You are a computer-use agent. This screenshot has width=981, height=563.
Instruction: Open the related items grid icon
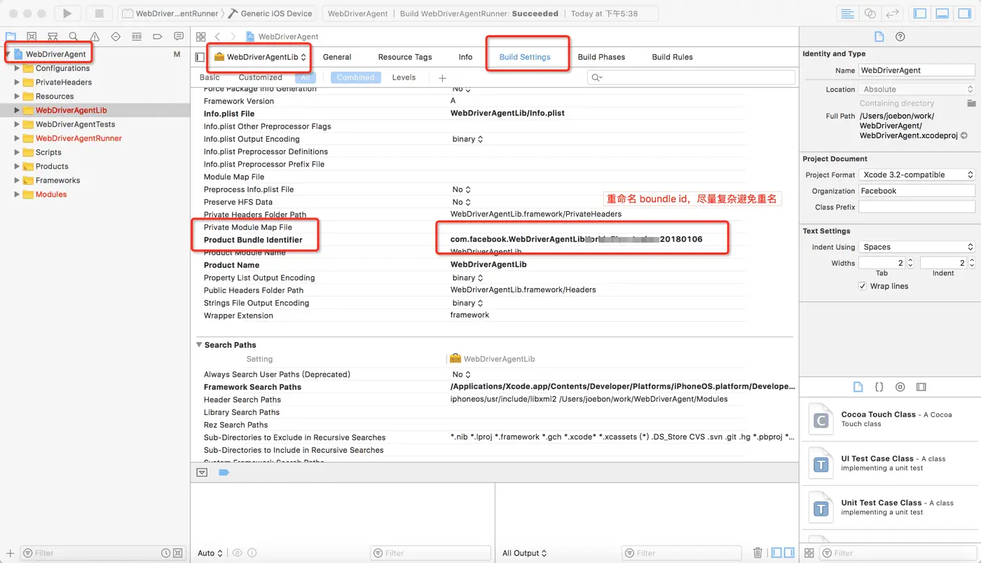(201, 36)
